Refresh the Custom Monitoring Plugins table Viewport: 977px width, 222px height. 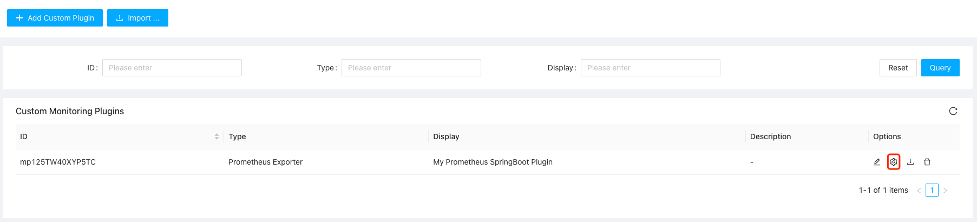[x=953, y=111]
